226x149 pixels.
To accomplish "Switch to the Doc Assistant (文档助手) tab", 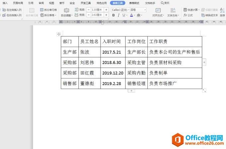I will click(150, 3).
